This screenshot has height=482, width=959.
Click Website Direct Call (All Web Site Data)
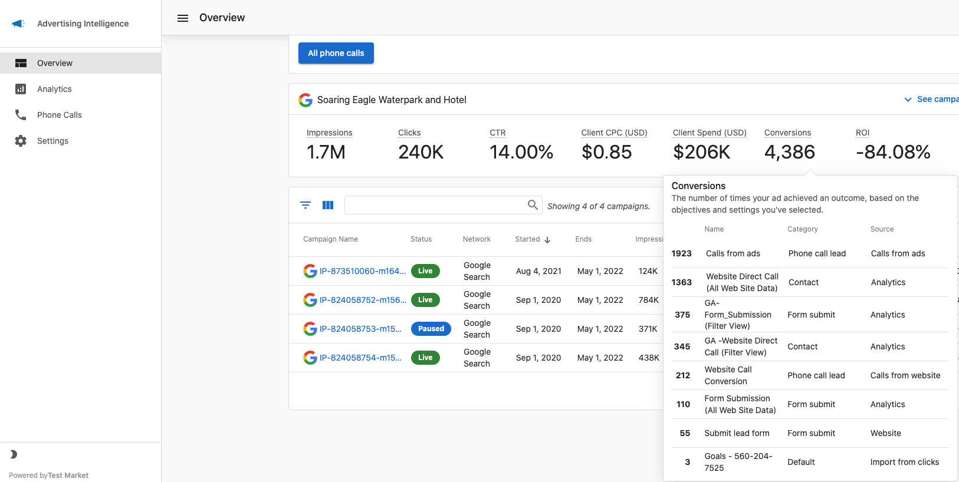742,282
